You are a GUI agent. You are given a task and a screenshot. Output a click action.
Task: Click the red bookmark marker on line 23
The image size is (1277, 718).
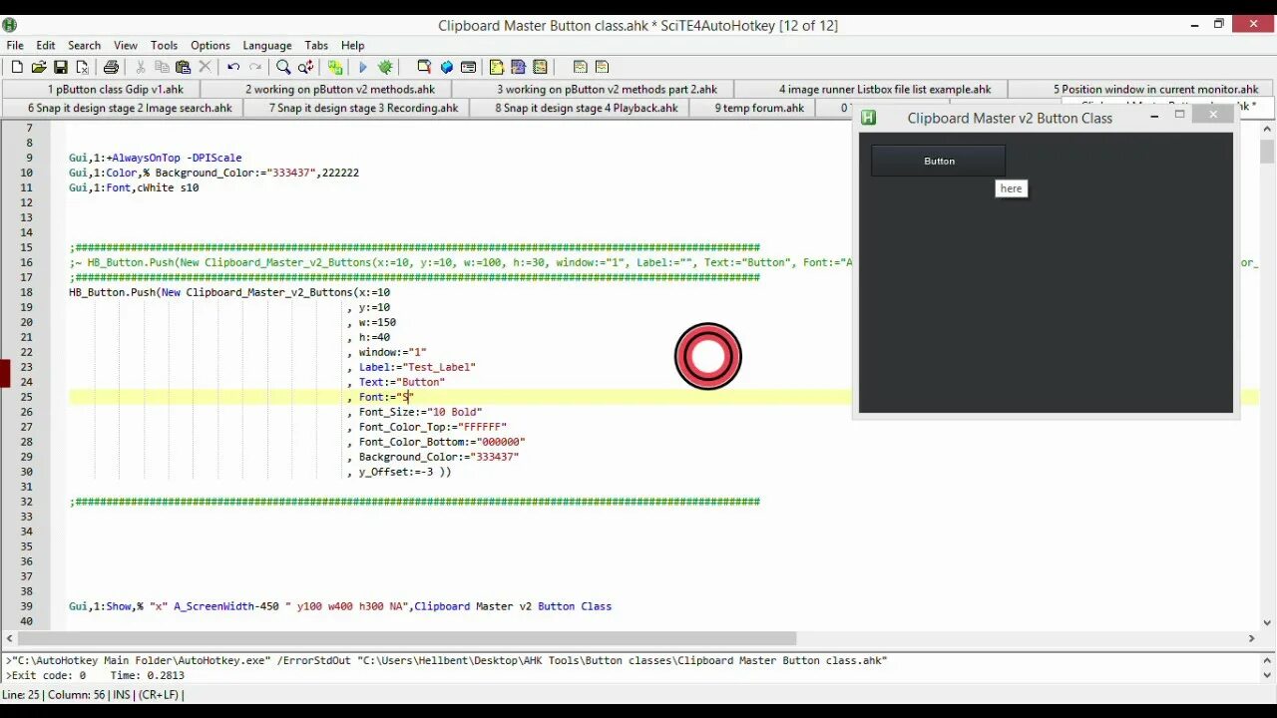pos(5,374)
